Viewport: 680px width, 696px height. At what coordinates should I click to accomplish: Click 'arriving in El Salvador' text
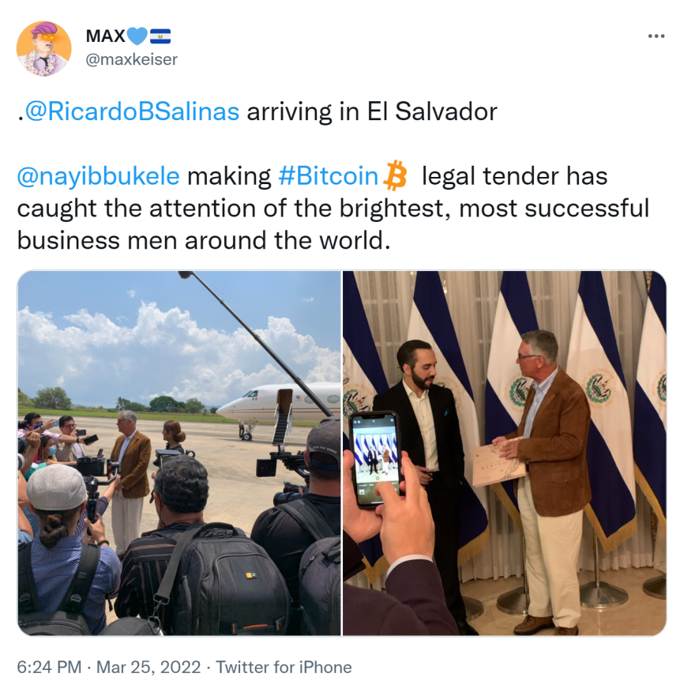[x=372, y=111]
